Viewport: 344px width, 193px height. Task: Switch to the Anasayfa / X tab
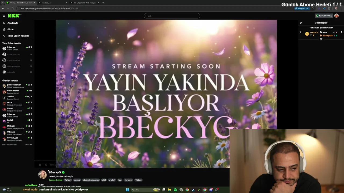point(52,3)
